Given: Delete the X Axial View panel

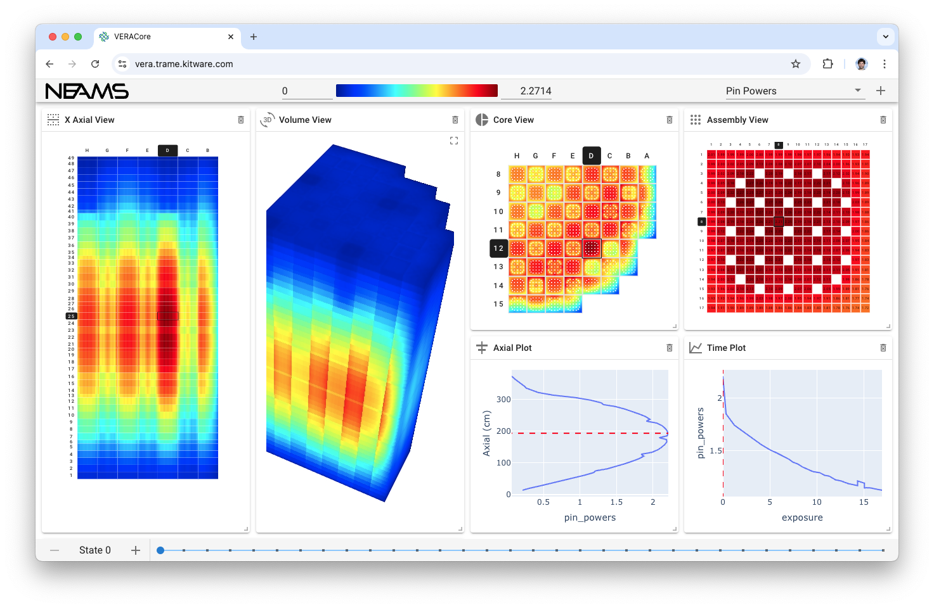Looking at the screenshot, I should tap(241, 120).
